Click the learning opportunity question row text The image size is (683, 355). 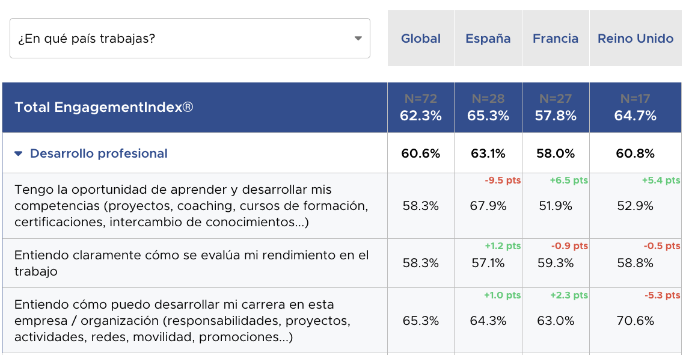tap(191, 206)
